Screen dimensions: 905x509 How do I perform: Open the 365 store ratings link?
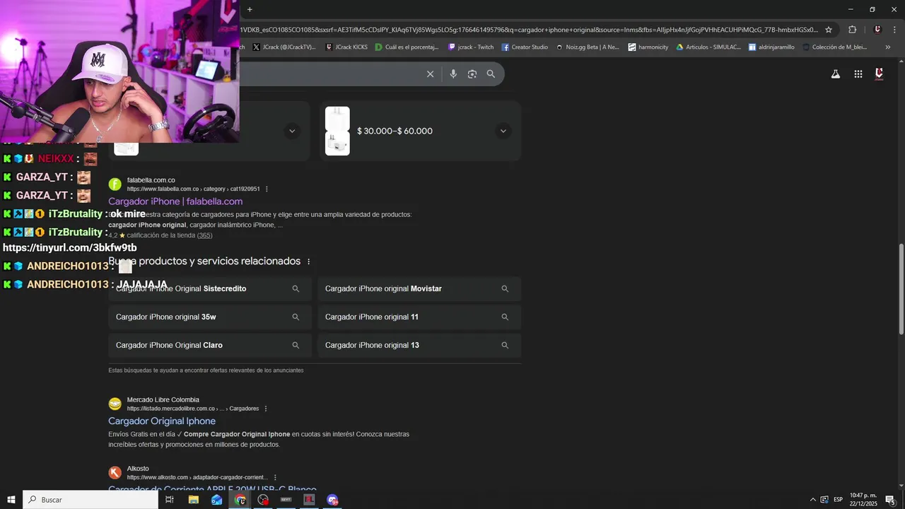point(204,235)
